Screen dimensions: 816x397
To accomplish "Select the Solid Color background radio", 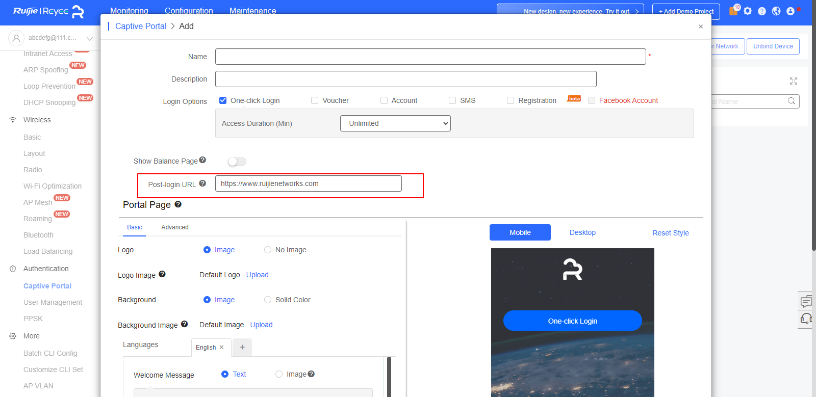I will coord(268,300).
